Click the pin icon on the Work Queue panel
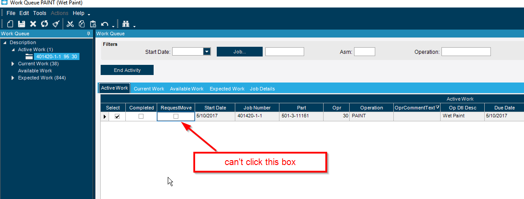Image resolution: width=524 pixels, height=199 pixels. click(89, 34)
